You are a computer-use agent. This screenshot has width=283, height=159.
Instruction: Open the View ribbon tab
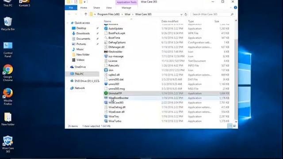click(109, 8)
